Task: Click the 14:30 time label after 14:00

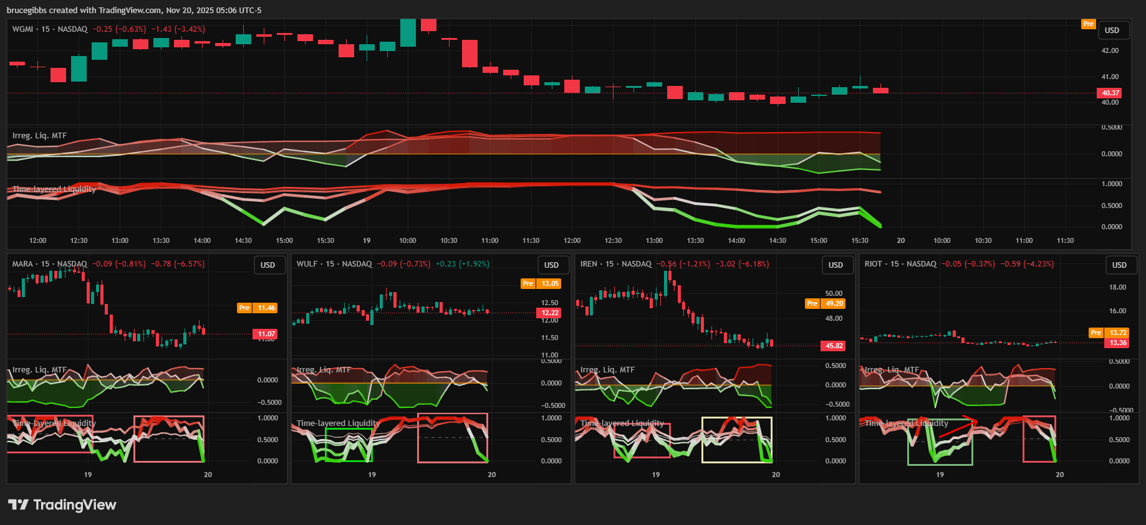Action: 243,240
